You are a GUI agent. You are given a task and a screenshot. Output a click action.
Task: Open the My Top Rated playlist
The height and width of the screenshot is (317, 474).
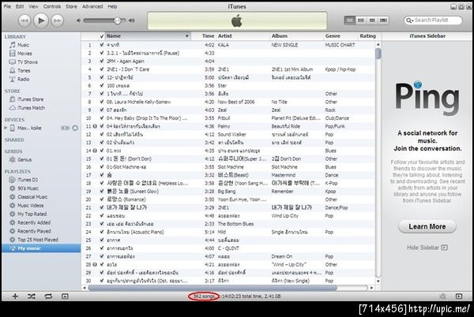(32, 214)
